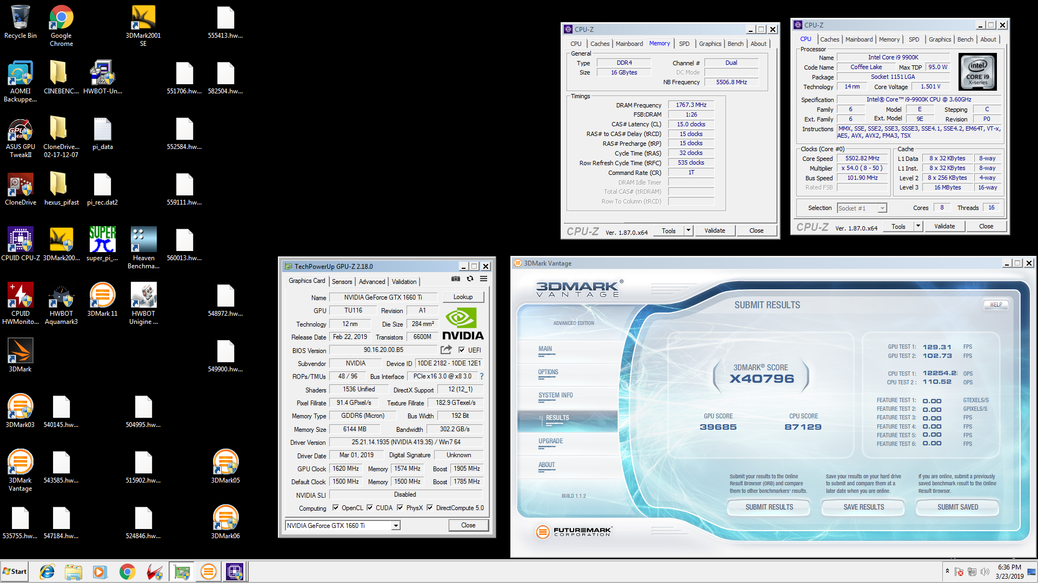
Task: Click HELP button in 3DMark Vantage
Action: tap(996, 305)
